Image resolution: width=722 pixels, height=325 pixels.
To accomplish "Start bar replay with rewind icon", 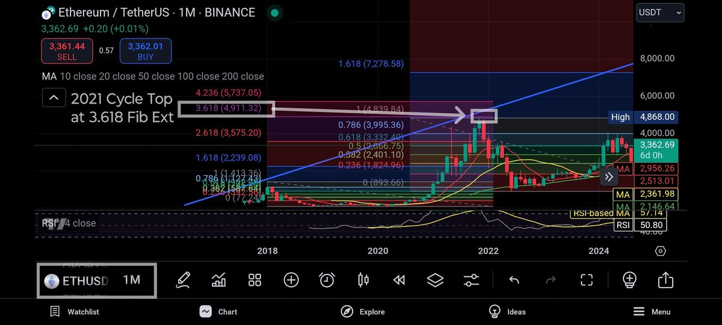I will 399,280.
